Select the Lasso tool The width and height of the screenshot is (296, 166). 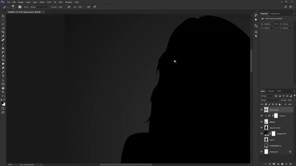(3, 24)
